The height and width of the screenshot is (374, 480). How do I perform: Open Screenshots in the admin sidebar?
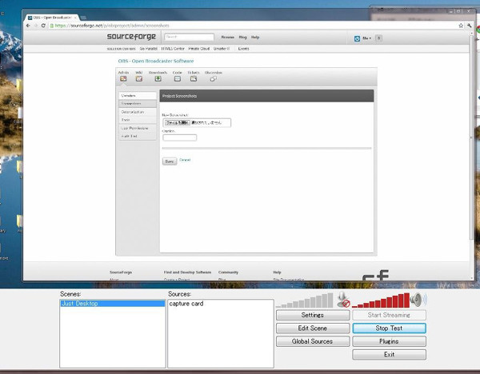pos(138,104)
